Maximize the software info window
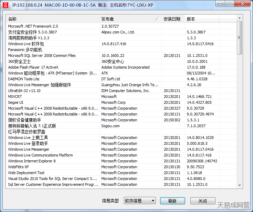 pyautogui.click(x=230, y=3)
